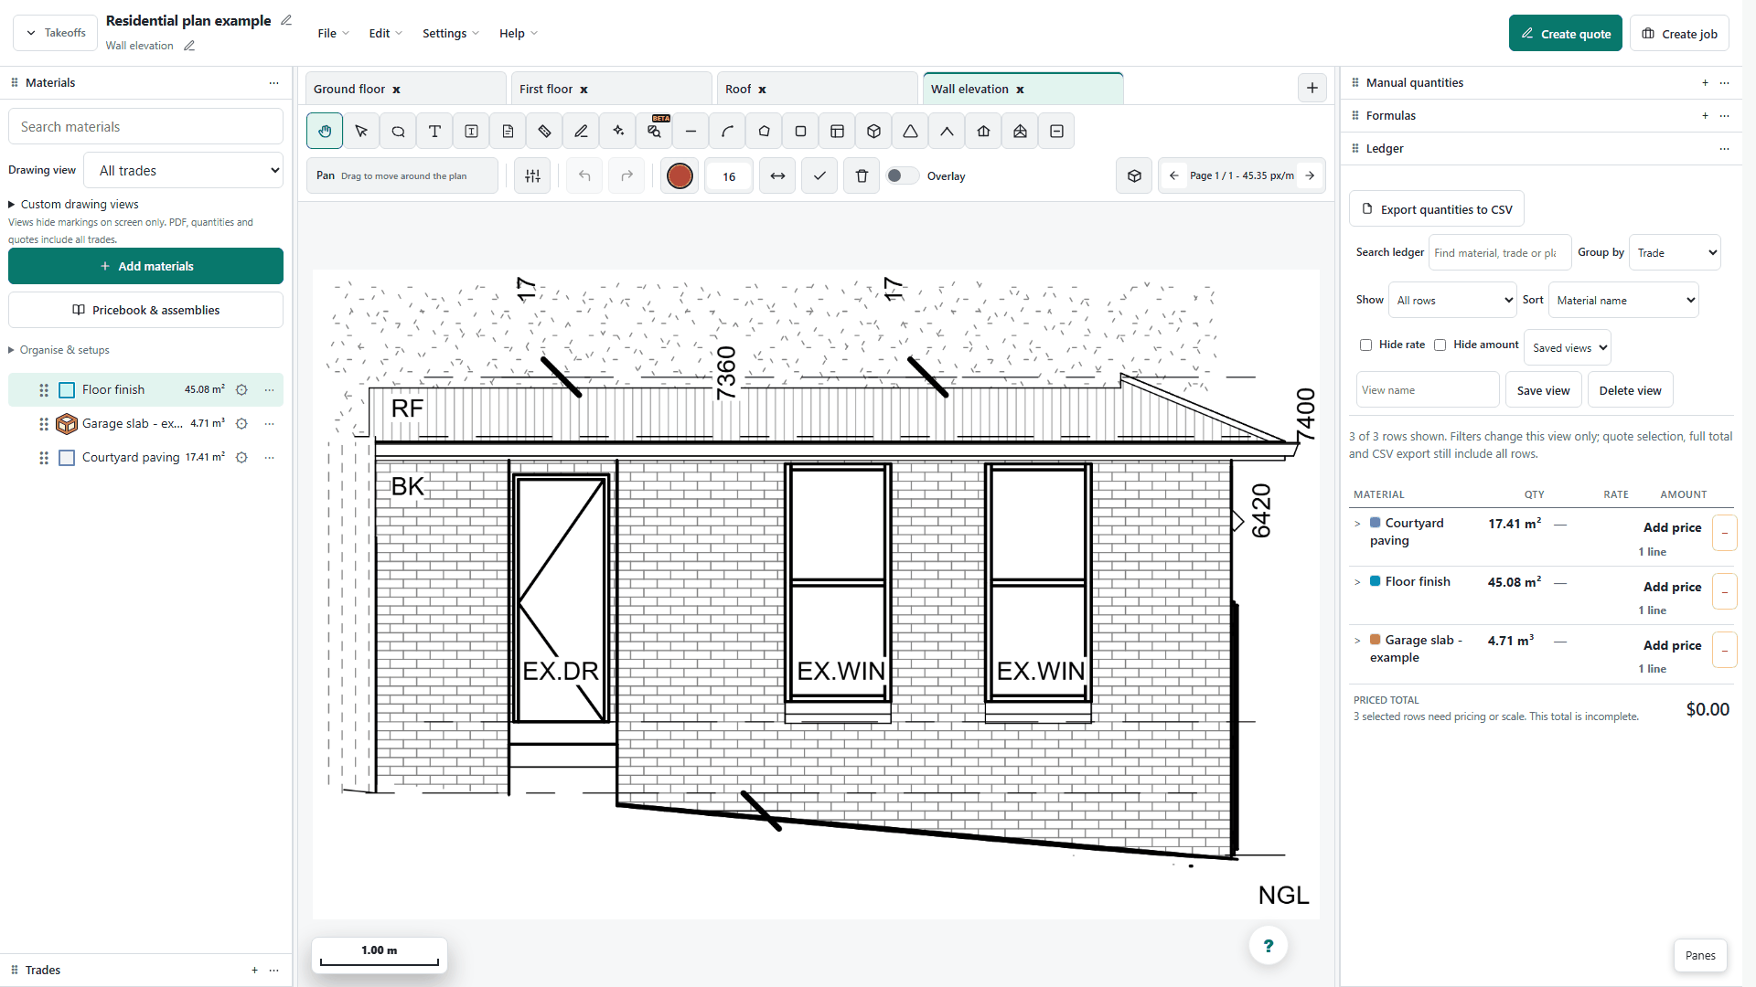Open the red marker colour swatch

[680, 176]
